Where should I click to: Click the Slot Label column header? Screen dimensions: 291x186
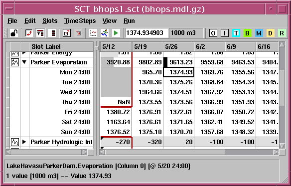tap(61, 47)
